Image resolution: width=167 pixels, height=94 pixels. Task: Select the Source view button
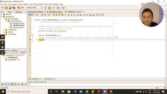(x=31, y=15)
